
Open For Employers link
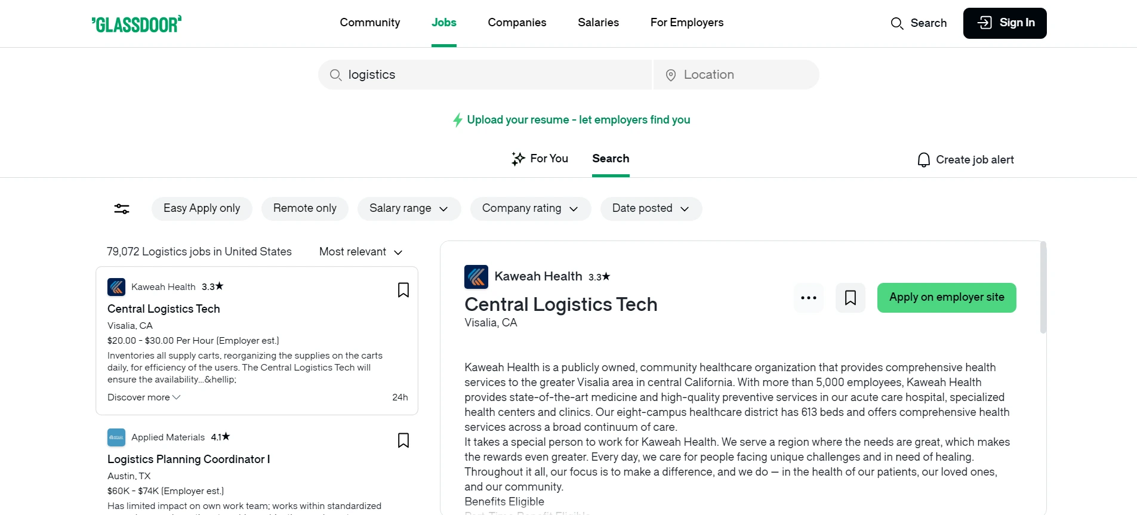[687, 23]
